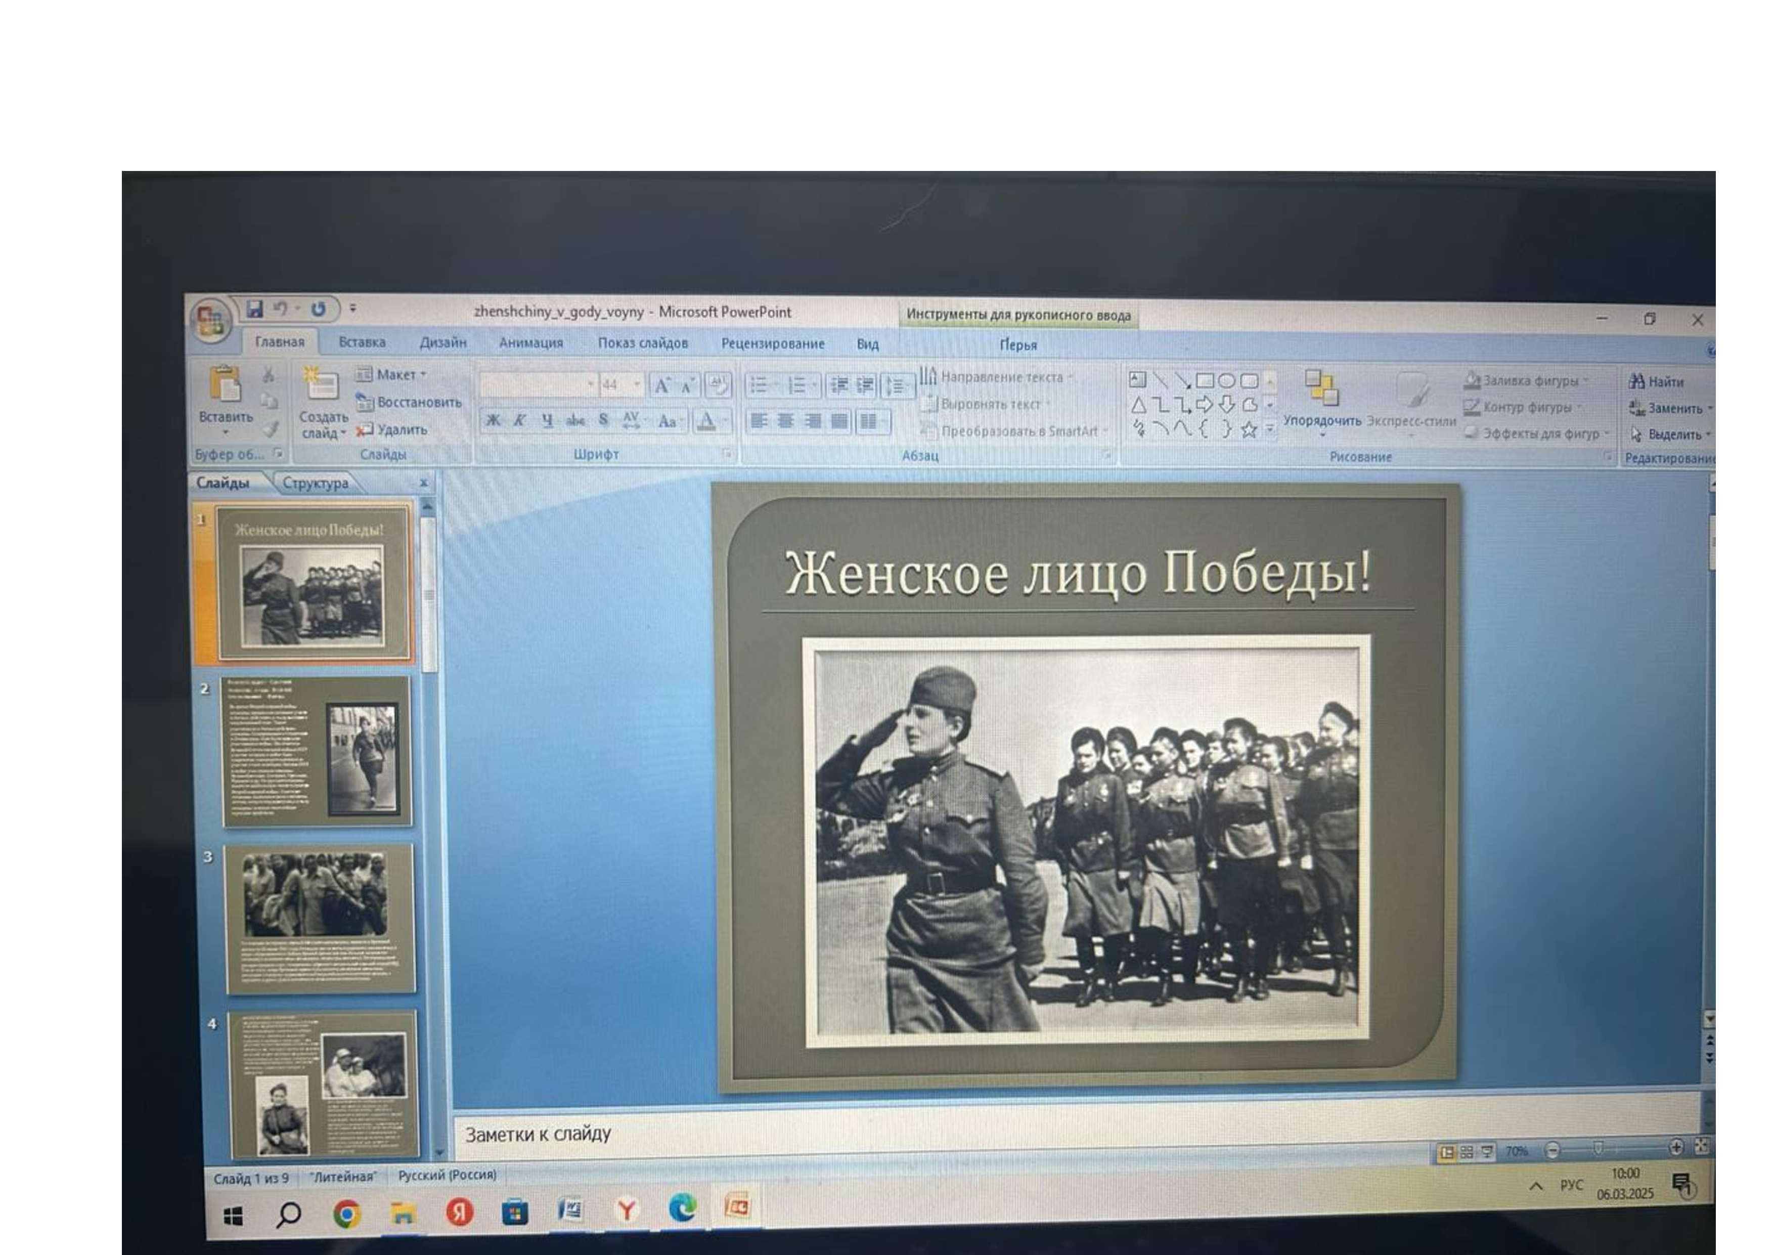Open the Анимация (Animation) ribbon tab
1774x1255 pixels.
click(x=531, y=343)
